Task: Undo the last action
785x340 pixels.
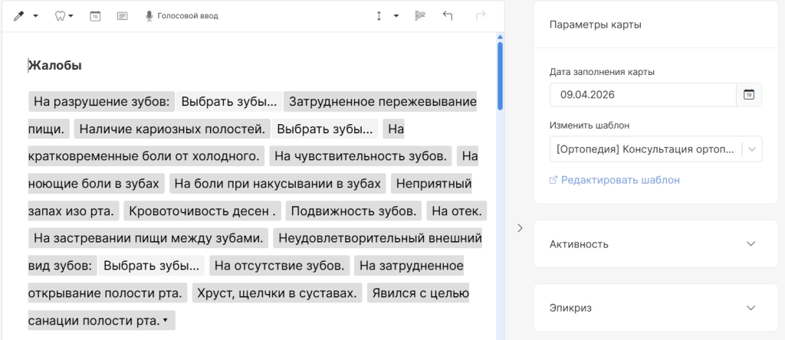Action: tap(448, 15)
